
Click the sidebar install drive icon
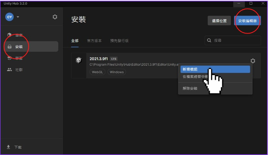pos(10,47)
